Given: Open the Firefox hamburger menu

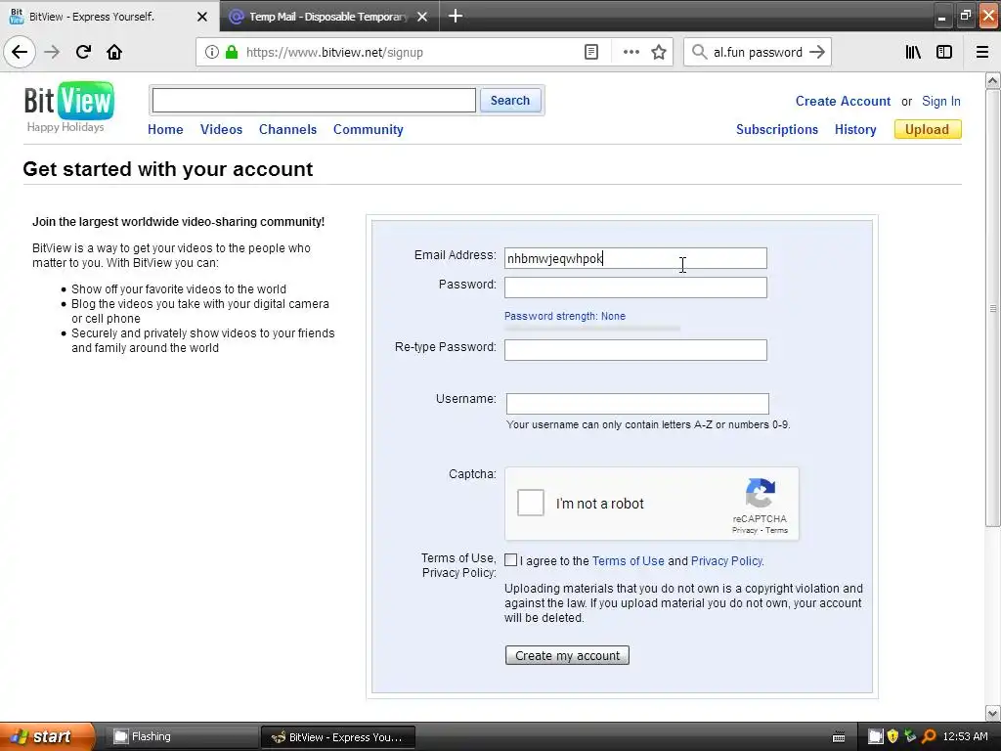Looking at the screenshot, I should click(981, 53).
